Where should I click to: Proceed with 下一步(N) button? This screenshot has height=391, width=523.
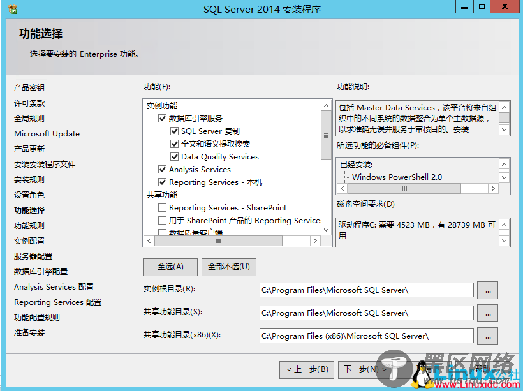tap(365, 370)
